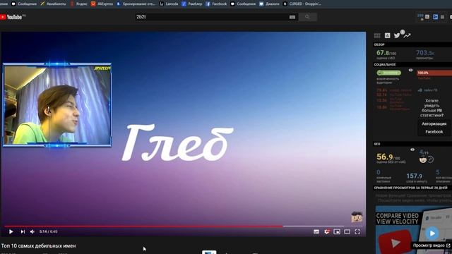
Task: Click the YouTube logo
Action: click(x=11, y=17)
